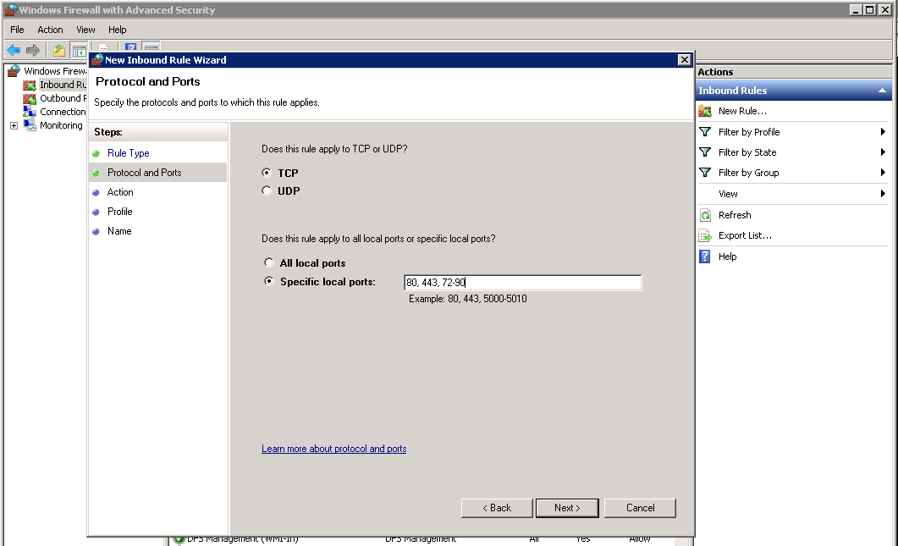Click the Back arrow toolbar icon
The image size is (898, 546).
click(14, 51)
